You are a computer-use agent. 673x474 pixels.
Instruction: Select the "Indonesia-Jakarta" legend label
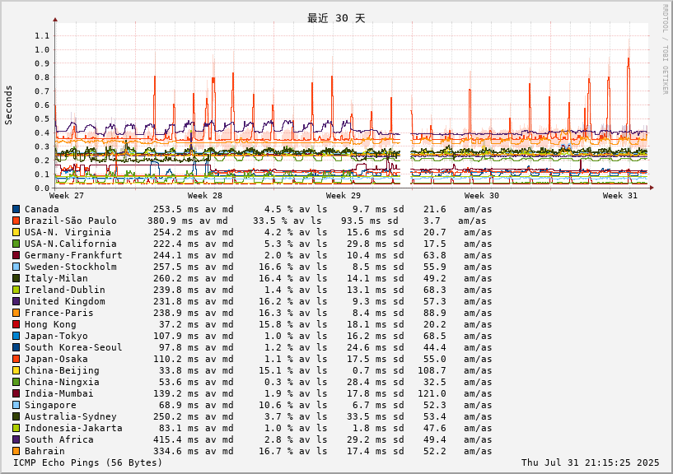click(x=73, y=428)
